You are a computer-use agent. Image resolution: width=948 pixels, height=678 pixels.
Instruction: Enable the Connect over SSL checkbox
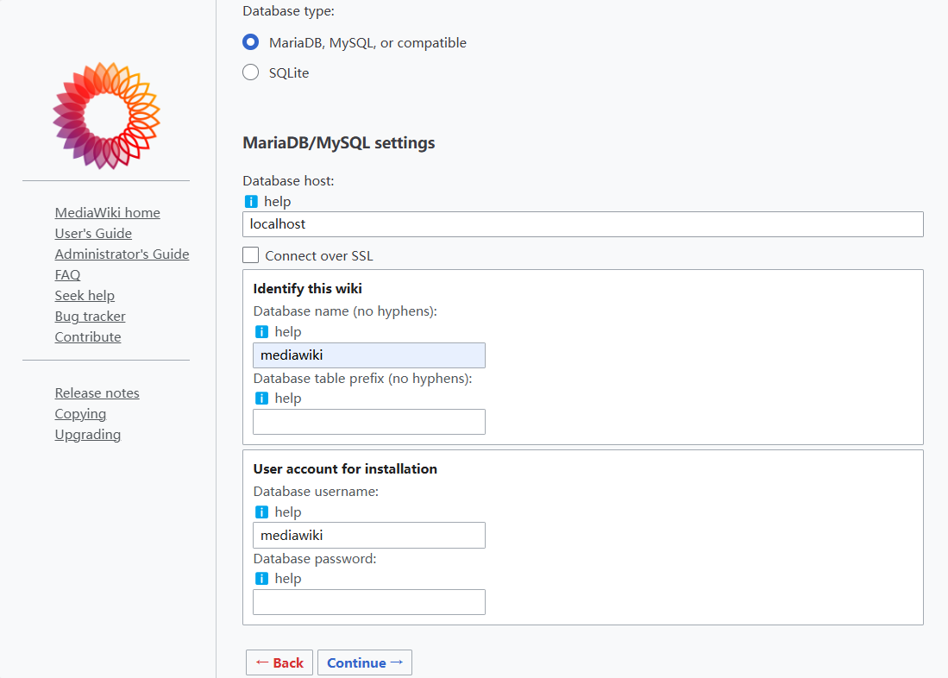coord(250,254)
